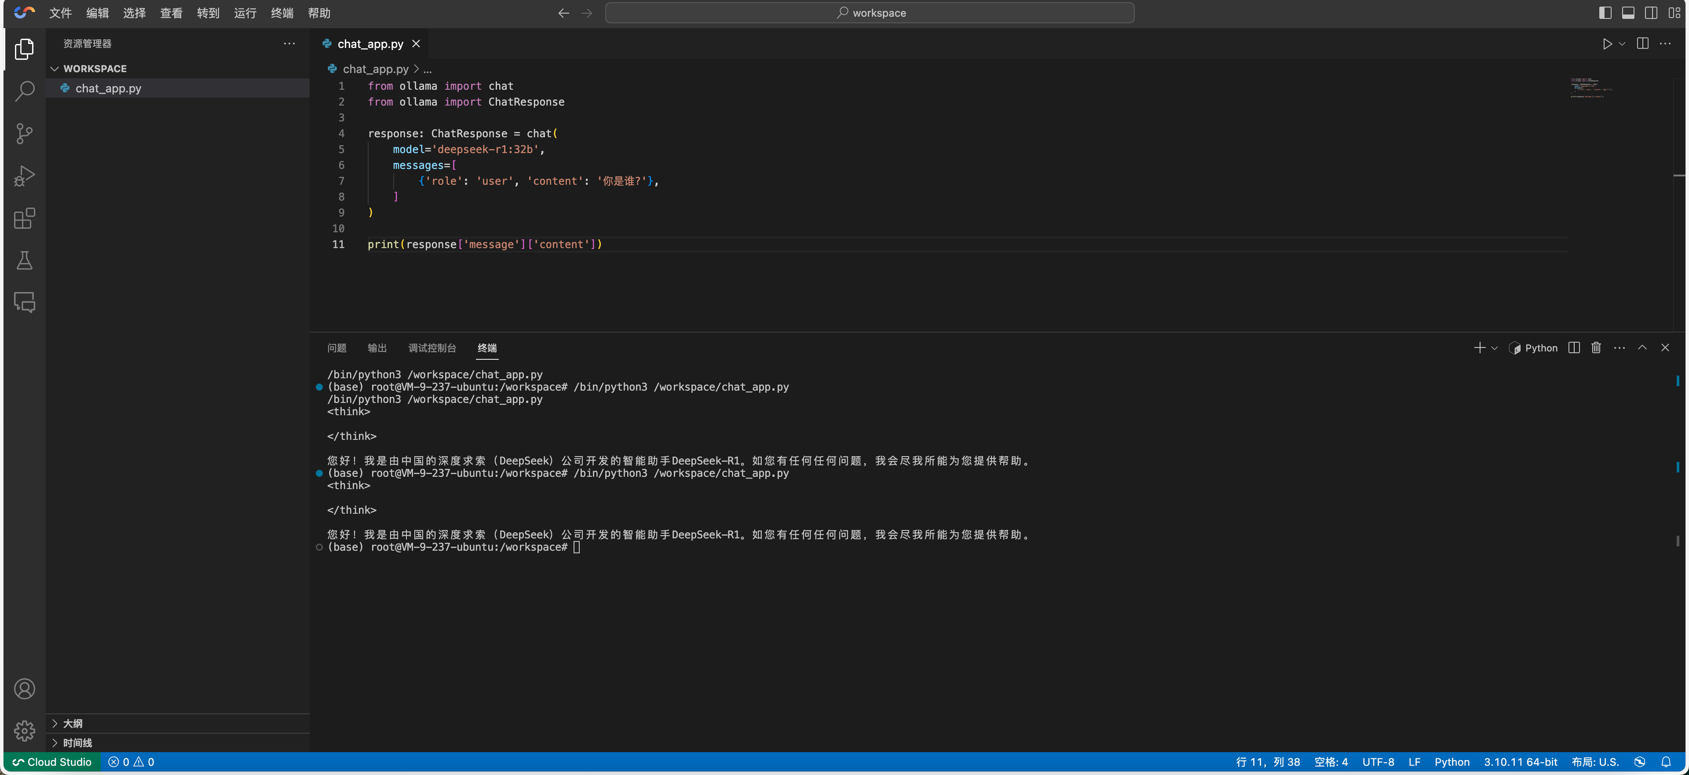The image size is (1689, 775).
Task: Open the 帮助 menu
Action: pos(319,13)
